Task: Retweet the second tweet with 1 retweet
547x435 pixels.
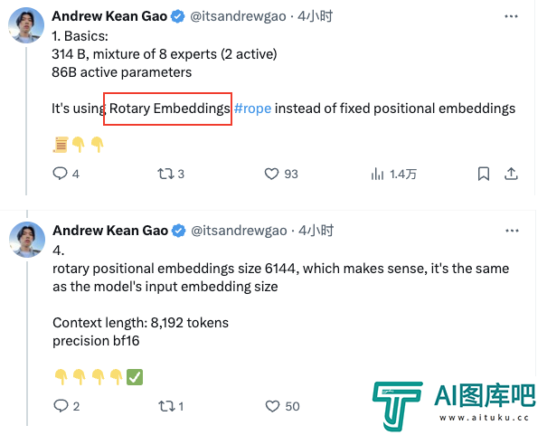Action: [165, 406]
